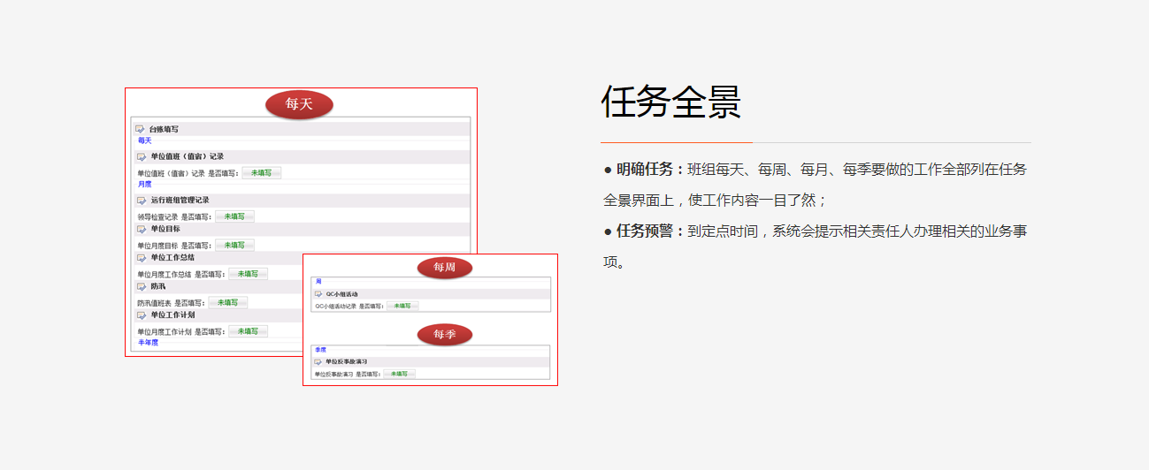1149x470 pixels.
Task: Click the icon next to 运行班组管理记录
Action: pos(142,201)
